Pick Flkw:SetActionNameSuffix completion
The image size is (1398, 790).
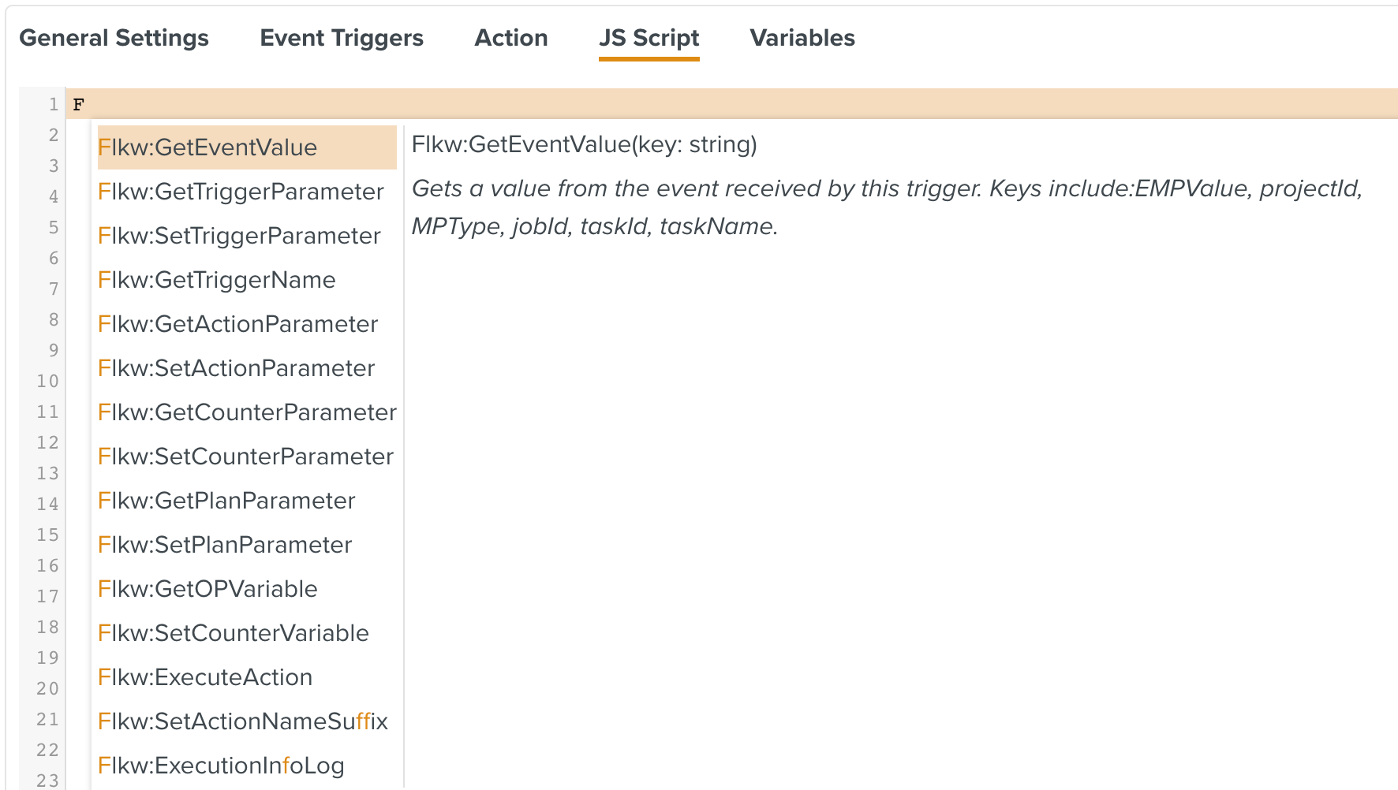242,721
